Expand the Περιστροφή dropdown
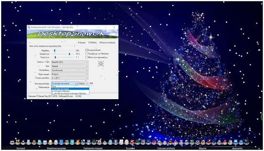Viewport: 264px width, 151px height. [x=70, y=74]
